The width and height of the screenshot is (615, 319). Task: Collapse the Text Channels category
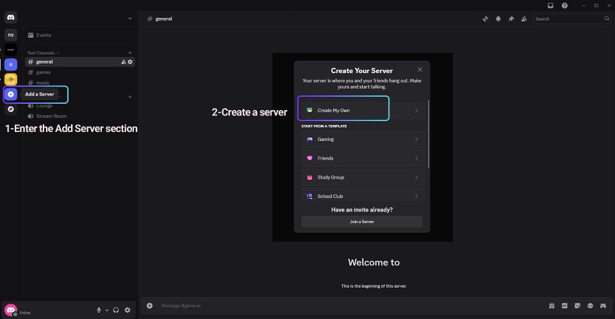click(43, 53)
